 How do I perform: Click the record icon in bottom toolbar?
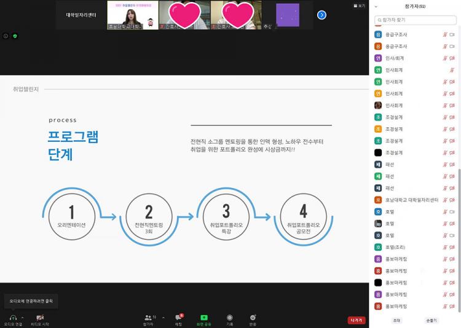click(229, 317)
